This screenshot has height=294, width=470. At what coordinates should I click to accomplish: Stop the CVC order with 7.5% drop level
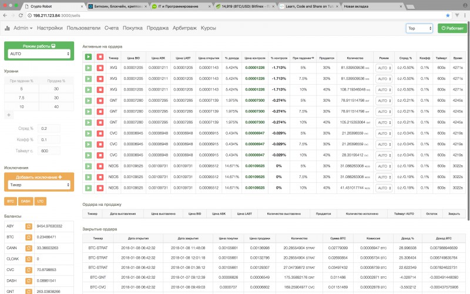click(100, 144)
